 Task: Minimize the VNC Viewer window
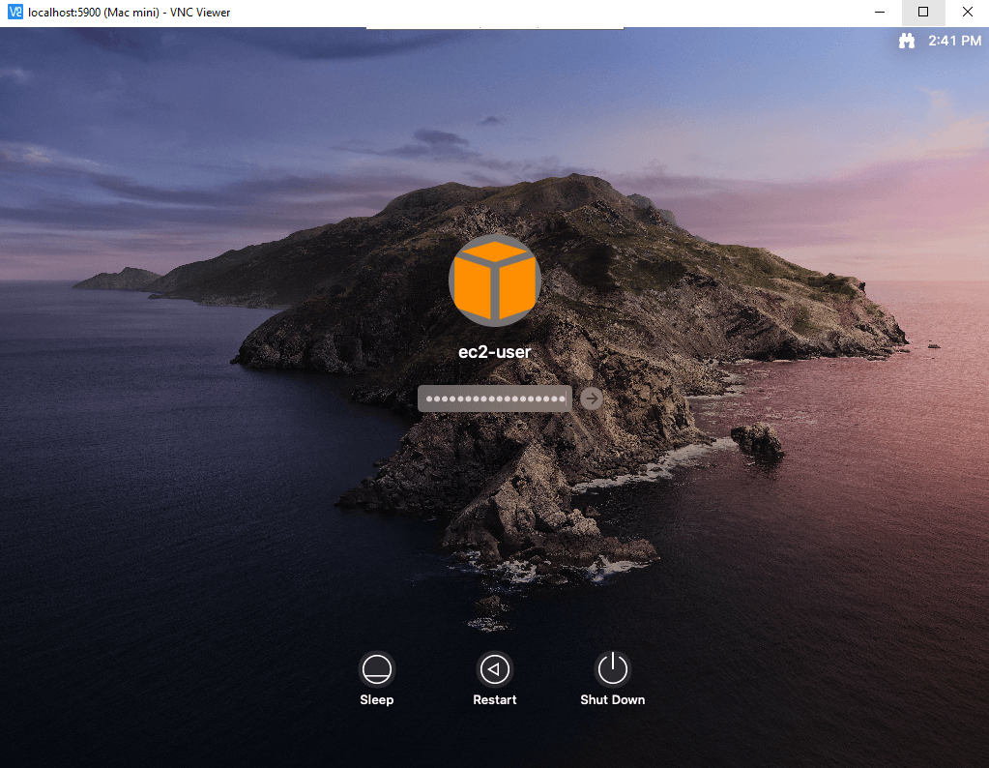[x=880, y=12]
